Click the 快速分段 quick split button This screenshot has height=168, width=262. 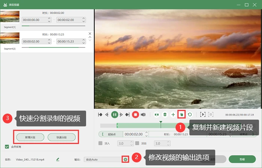[61, 137]
